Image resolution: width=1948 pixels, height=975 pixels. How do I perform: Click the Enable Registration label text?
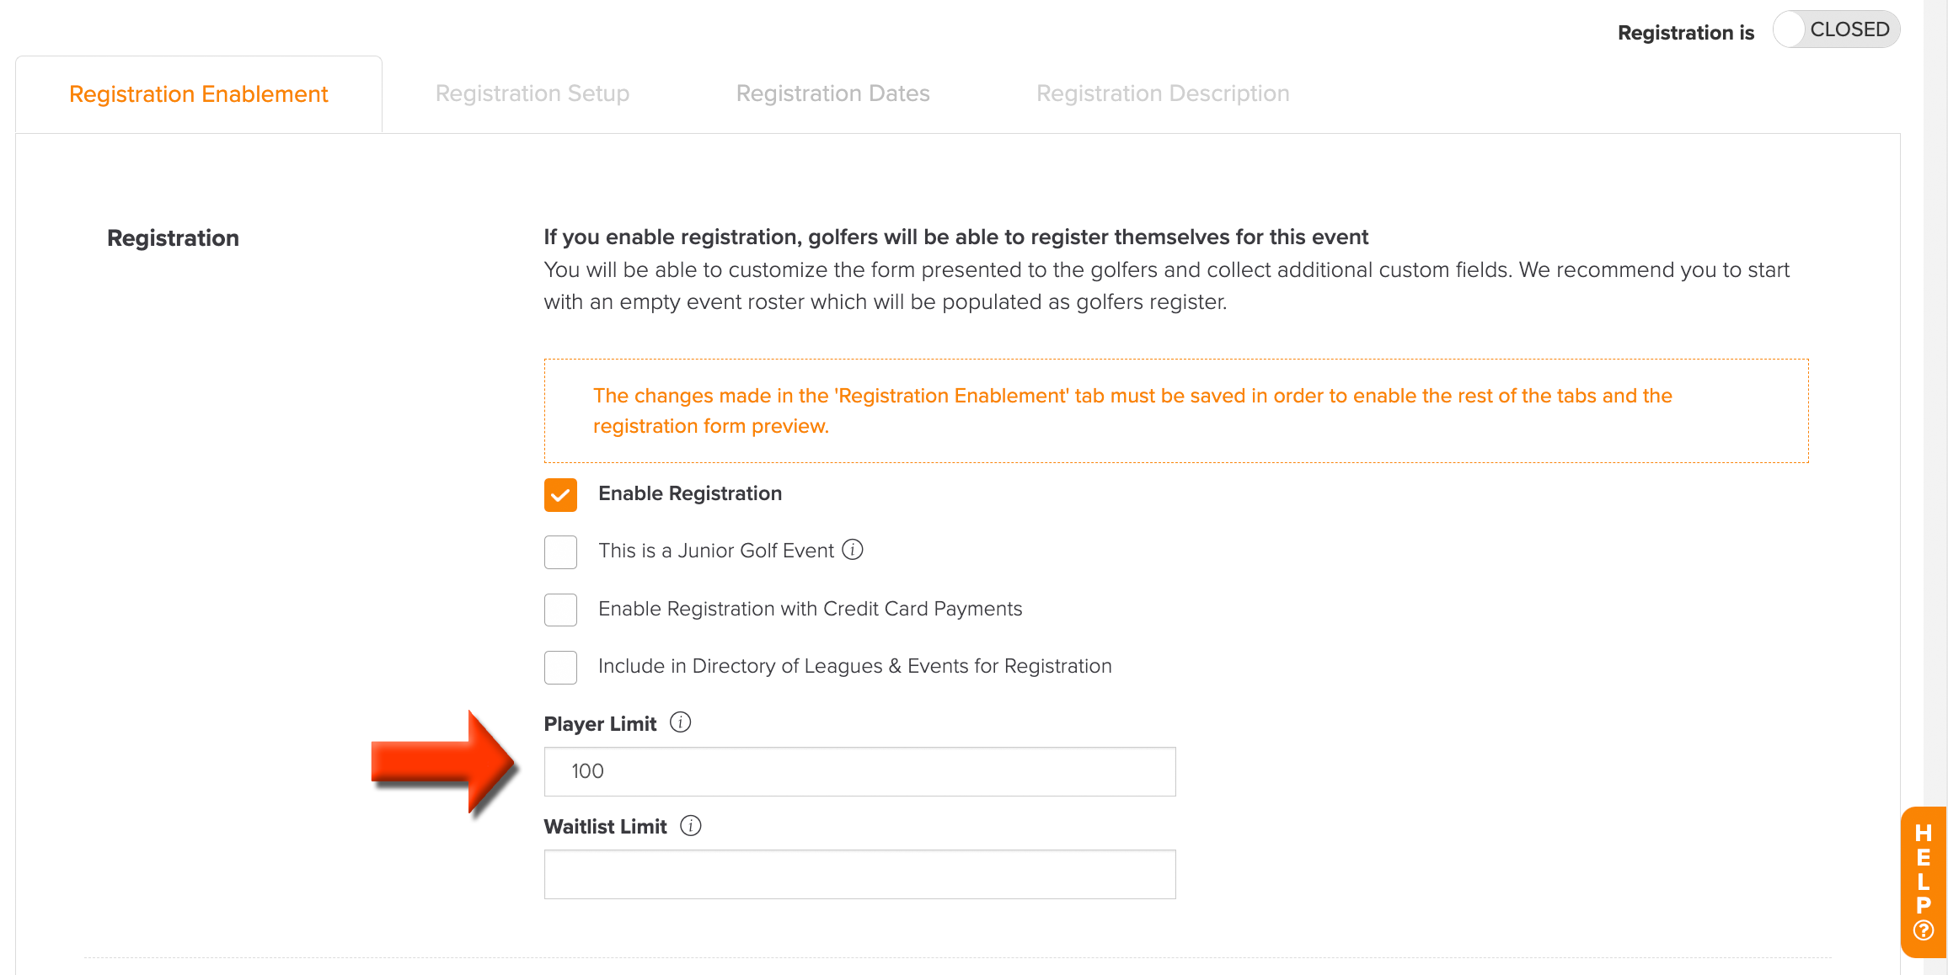coord(690,493)
